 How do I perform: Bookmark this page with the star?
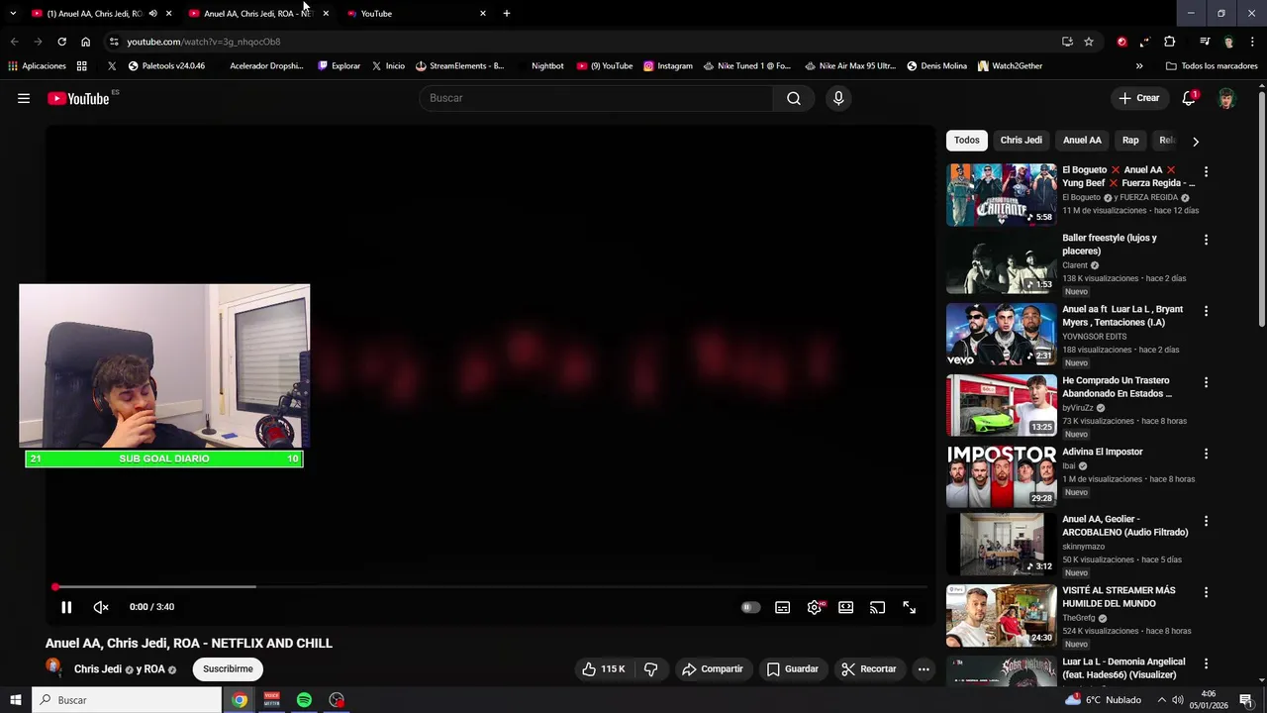tap(1089, 42)
